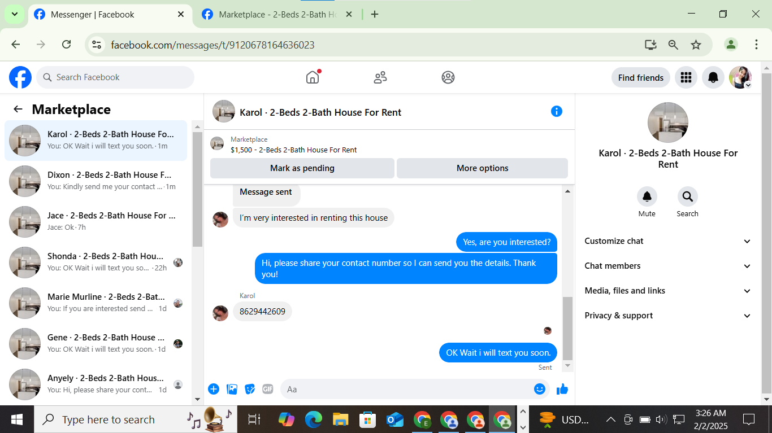Expand Customize chat section
This screenshot has height=433, width=772.
pyautogui.click(x=668, y=241)
